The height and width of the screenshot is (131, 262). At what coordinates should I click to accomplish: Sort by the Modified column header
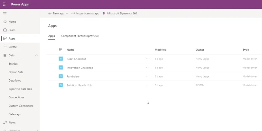coord(160,50)
